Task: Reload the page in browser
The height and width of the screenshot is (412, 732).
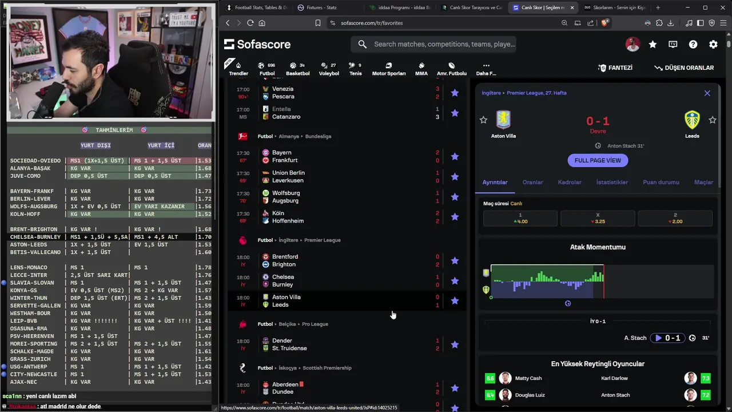Action: [x=250, y=23]
